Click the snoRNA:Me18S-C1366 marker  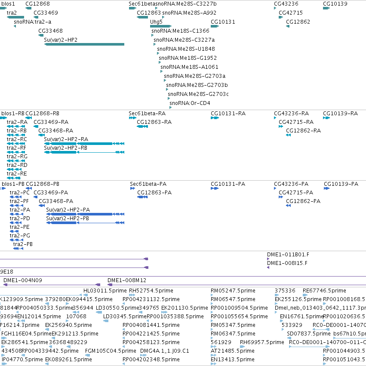coord(152,35)
